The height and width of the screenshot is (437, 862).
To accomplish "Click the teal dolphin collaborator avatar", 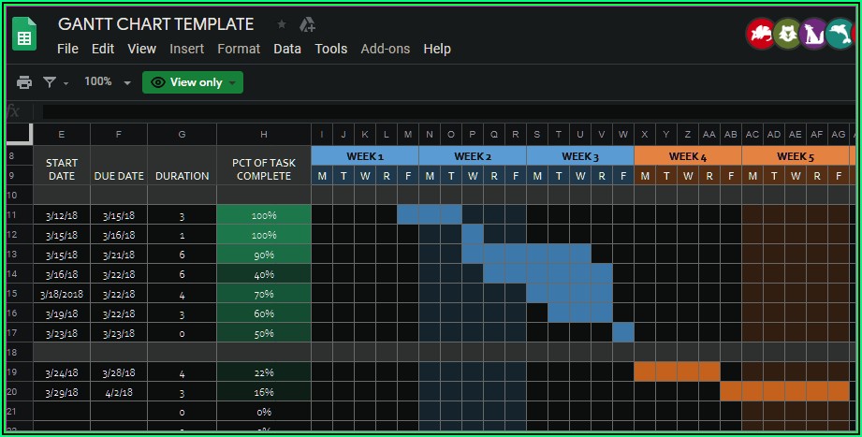I will click(840, 35).
